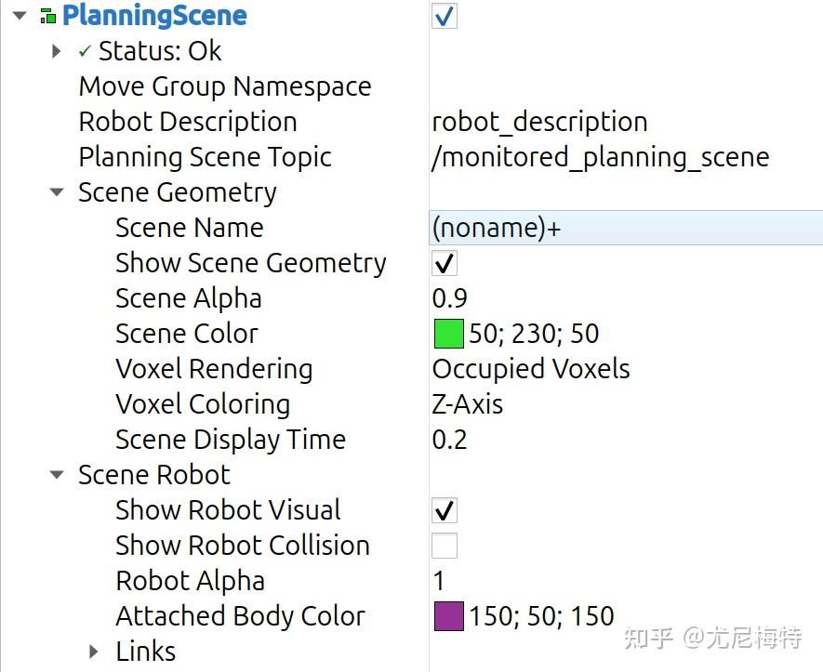The image size is (823, 672).
Task: Enable Show Robot Collision checkbox
Action: 444,546
